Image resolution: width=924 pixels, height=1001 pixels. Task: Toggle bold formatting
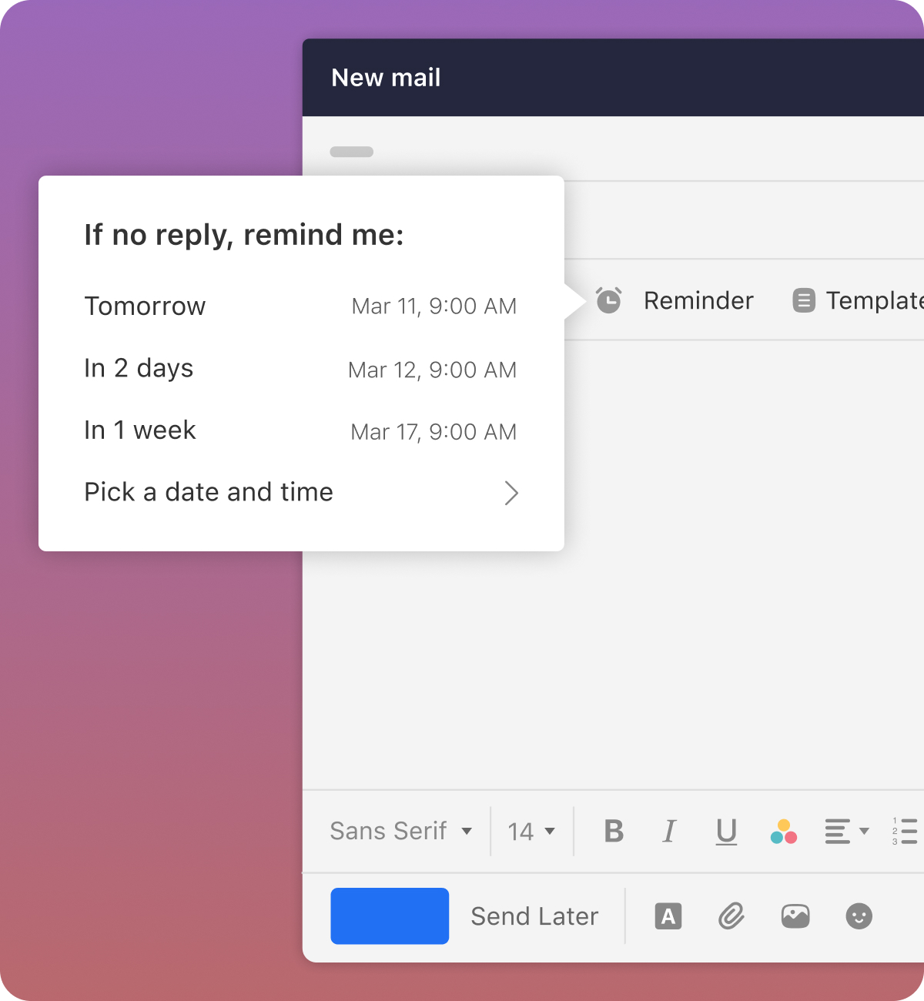(614, 832)
